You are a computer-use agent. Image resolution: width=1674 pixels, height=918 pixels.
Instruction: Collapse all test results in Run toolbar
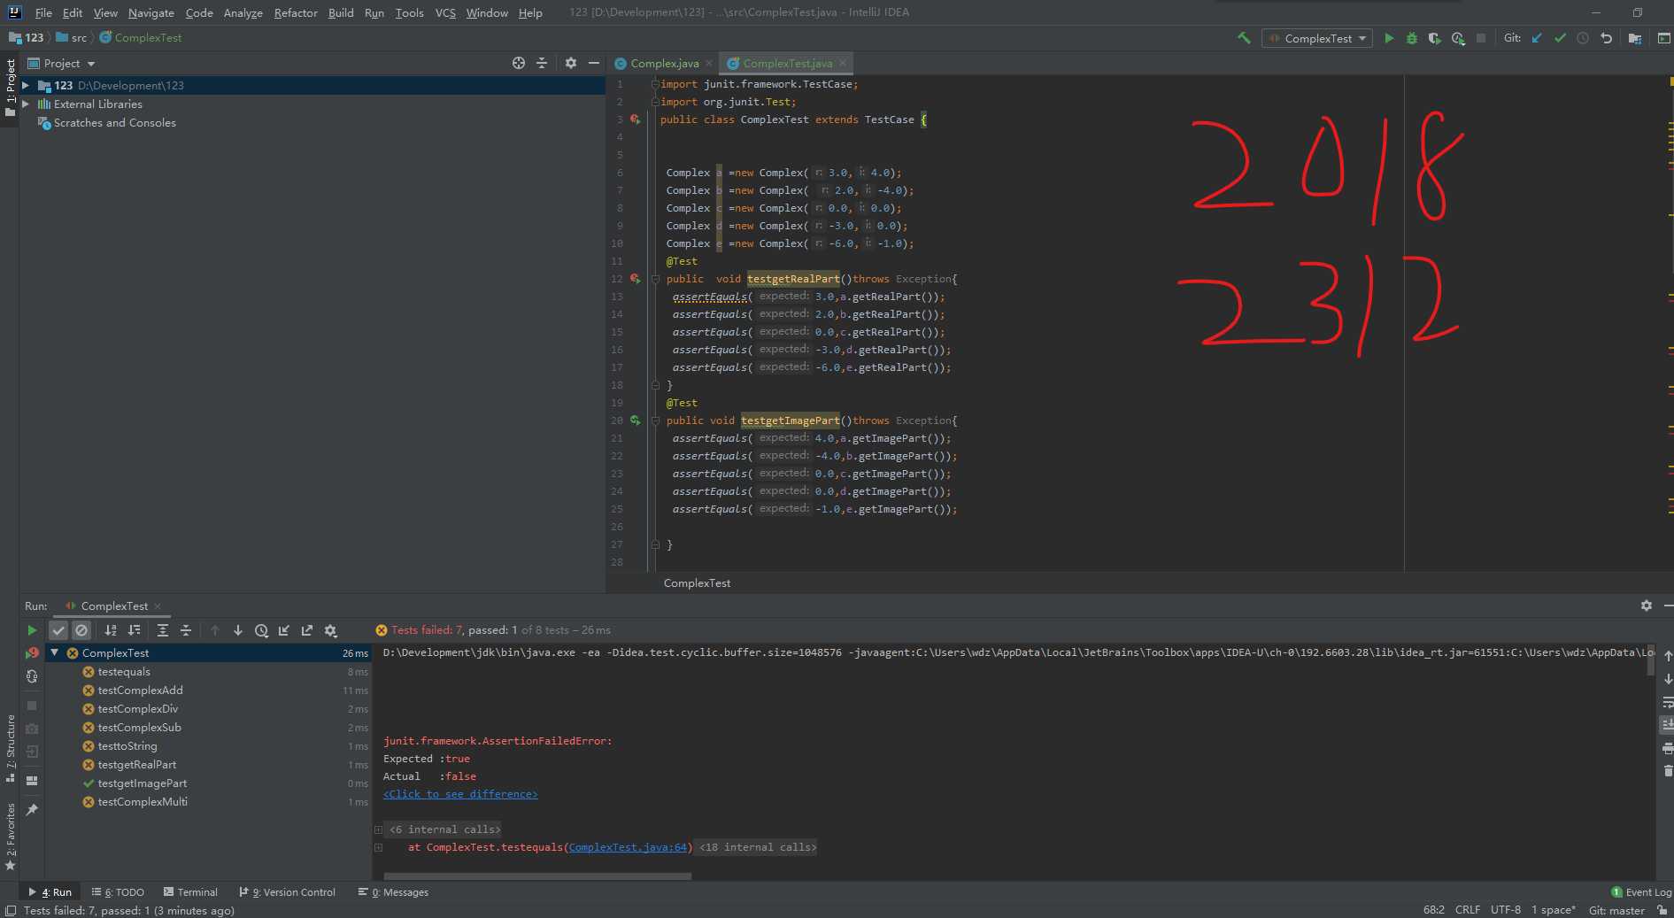[x=186, y=630]
